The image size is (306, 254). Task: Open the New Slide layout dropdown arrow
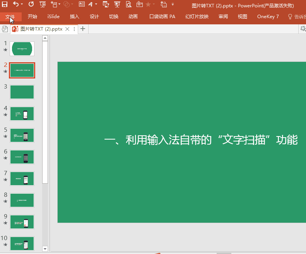click(59, 4)
